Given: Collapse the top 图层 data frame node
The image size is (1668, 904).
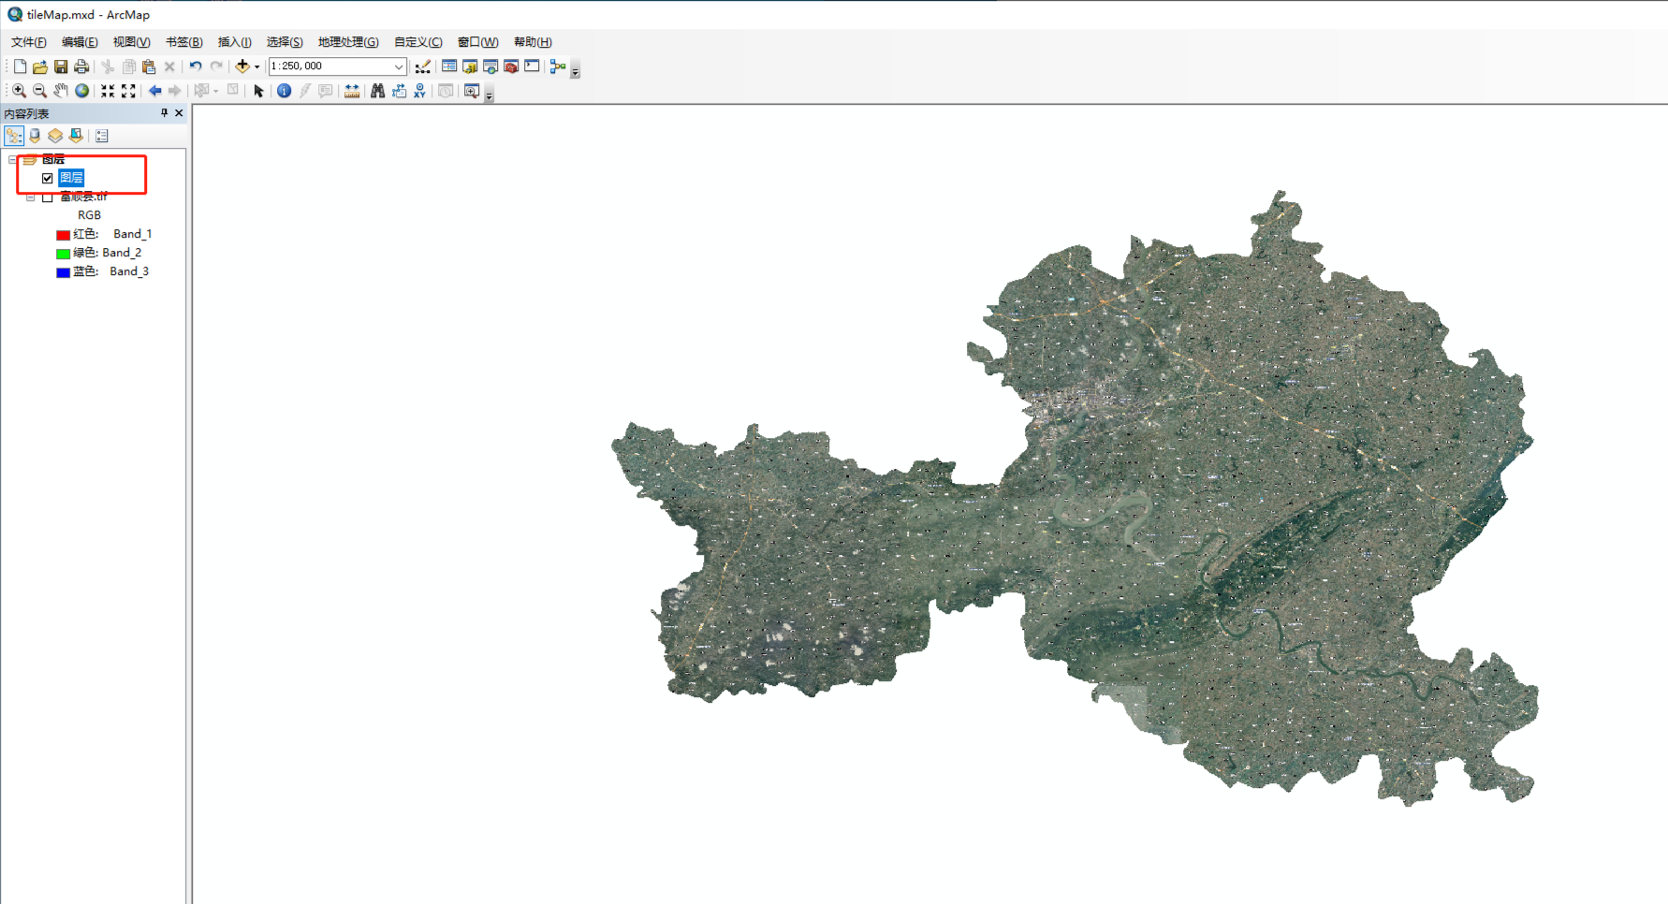Looking at the screenshot, I should pos(12,160).
